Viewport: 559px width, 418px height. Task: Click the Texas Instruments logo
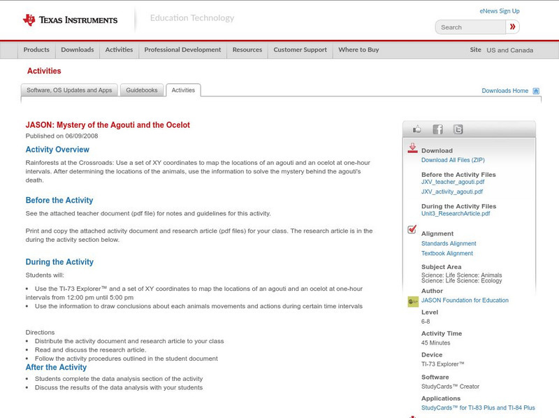click(70, 20)
